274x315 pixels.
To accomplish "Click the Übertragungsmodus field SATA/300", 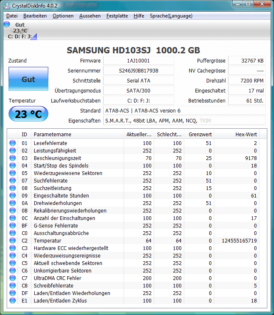I will (x=139, y=90).
